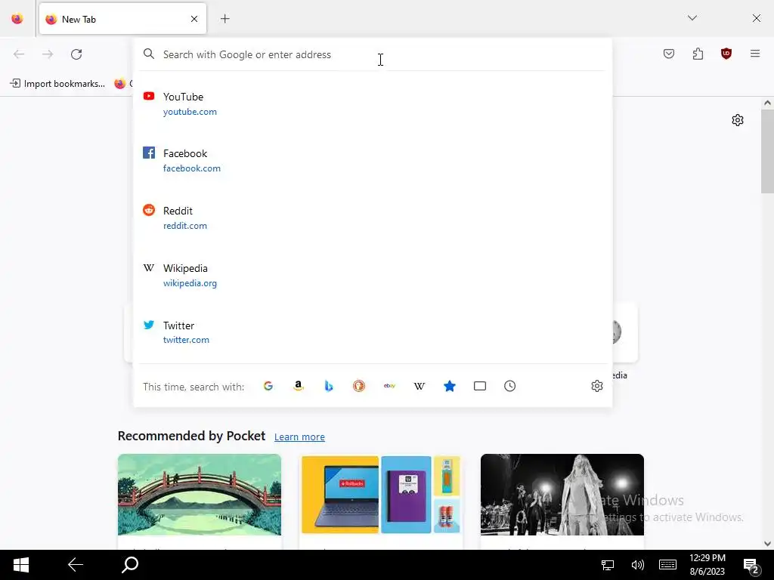Viewport: 774px width, 580px height.
Task: Click the taskbar back arrow
Action: [75, 565]
